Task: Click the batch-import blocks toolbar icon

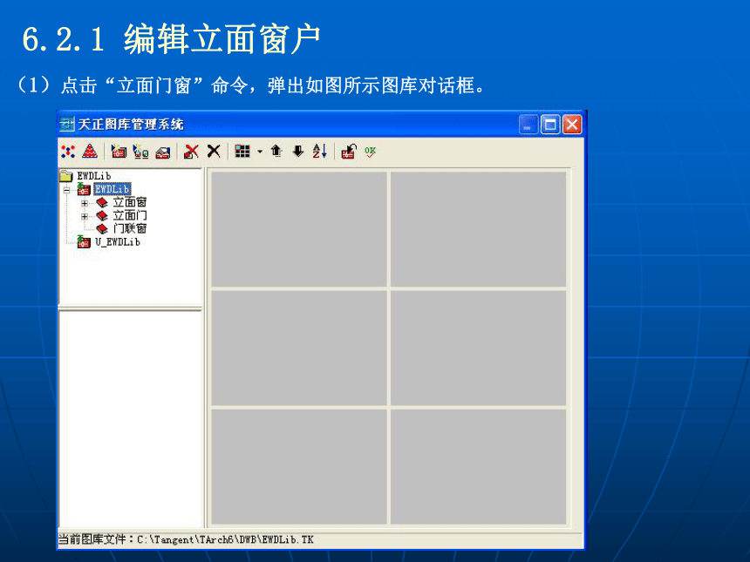Action: [140, 152]
